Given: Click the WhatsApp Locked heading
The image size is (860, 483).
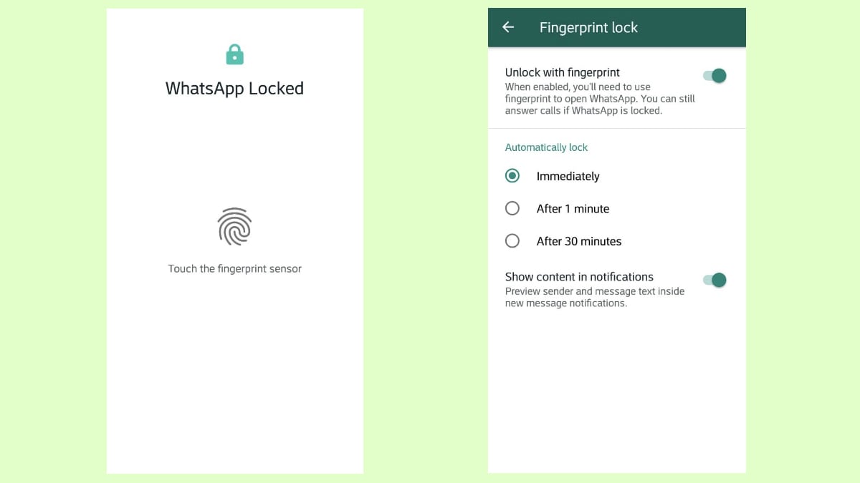Looking at the screenshot, I should point(234,88).
